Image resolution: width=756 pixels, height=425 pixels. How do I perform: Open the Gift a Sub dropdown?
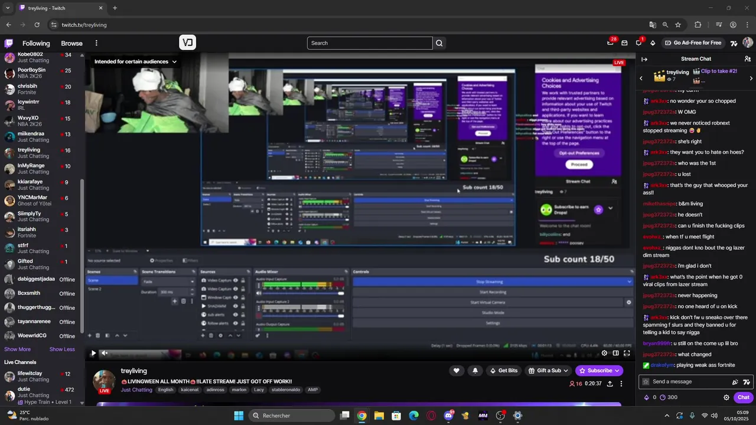pyautogui.click(x=549, y=371)
